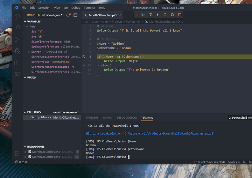Select the ScriptBlock call stack frame
The width and height of the screenshot is (252, 178).
(52, 117)
